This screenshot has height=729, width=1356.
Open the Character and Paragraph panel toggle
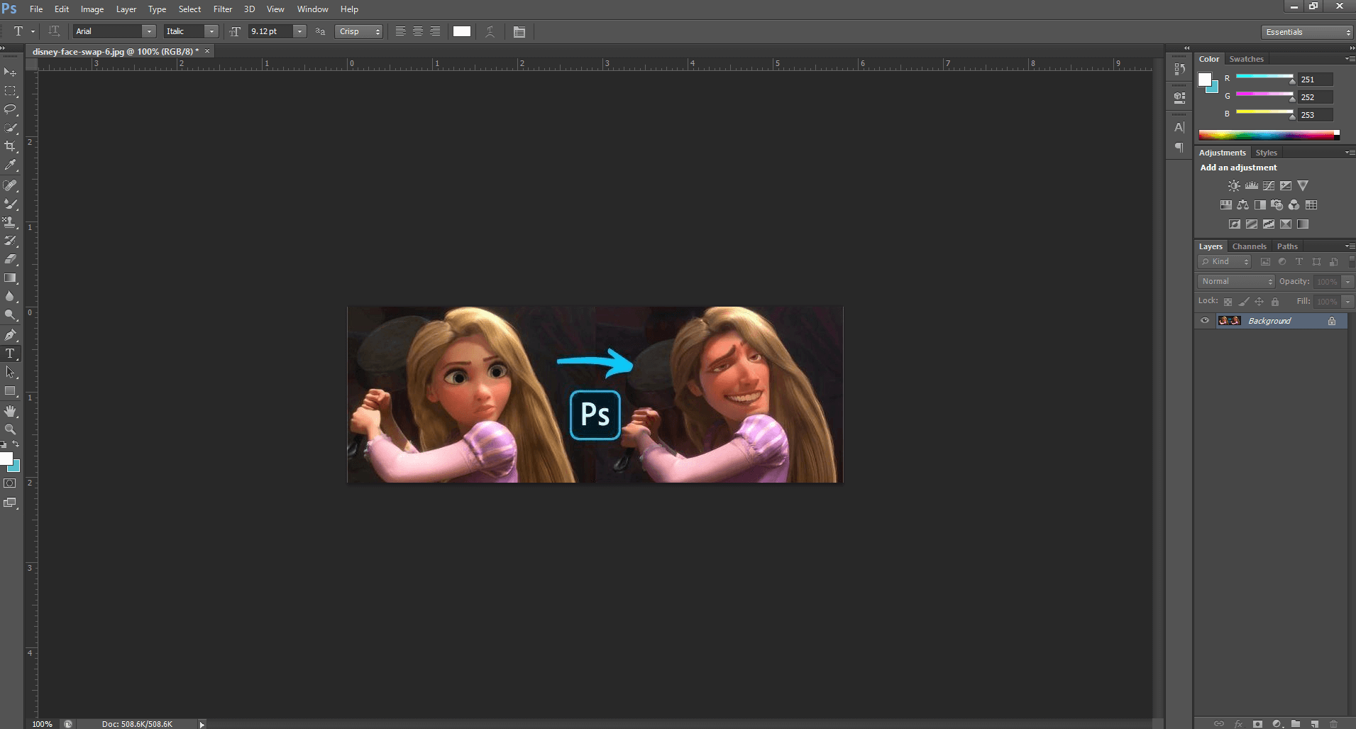(x=519, y=32)
